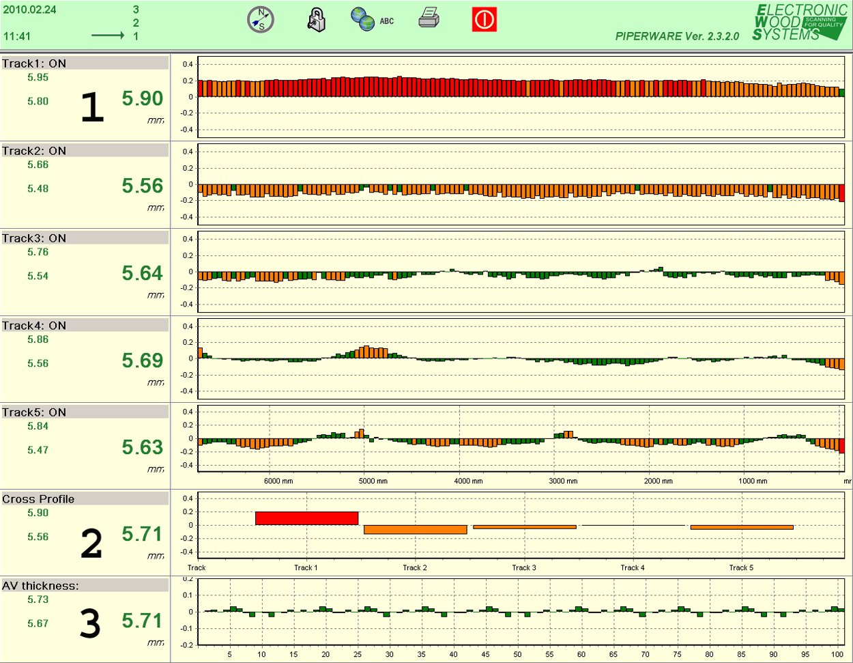Screen dimensions: 853x663
Task: Toggle the Track2: ON header
Action: tap(85, 151)
